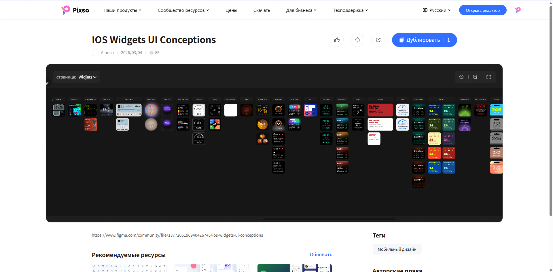Image resolution: width=553 pixels, height=272 pixels.
Task: Click Открыть редактор button
Action: click(x=483, y=10)
